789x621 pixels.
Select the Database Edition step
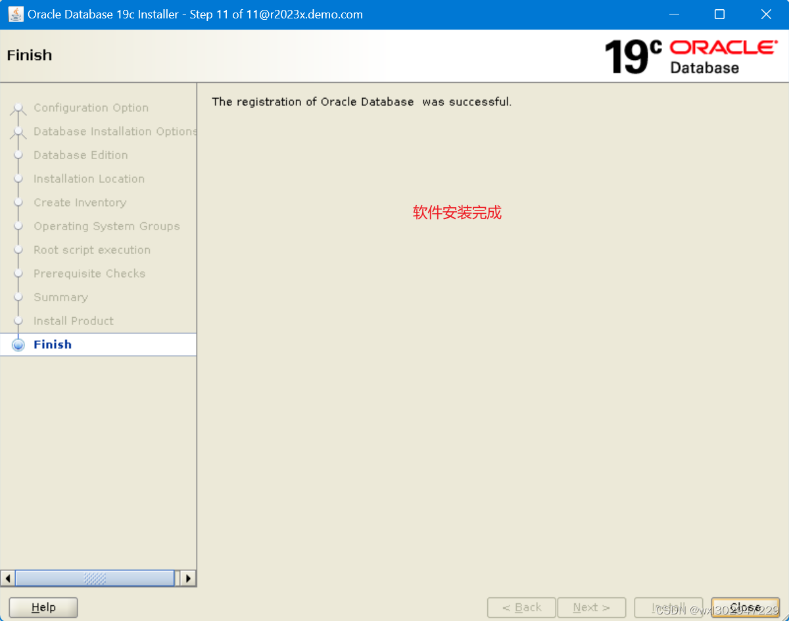point(81,155)
